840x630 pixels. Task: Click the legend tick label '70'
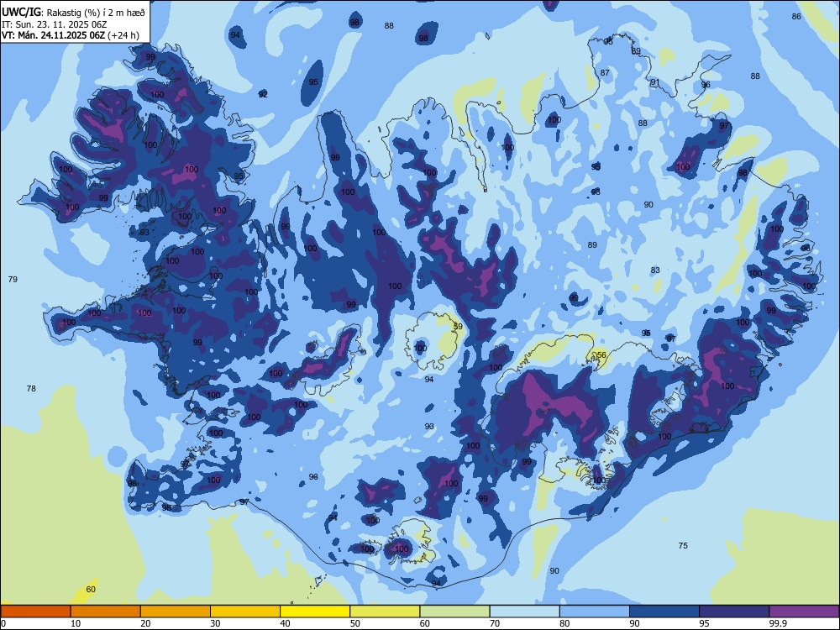click(x=495, y=623)
